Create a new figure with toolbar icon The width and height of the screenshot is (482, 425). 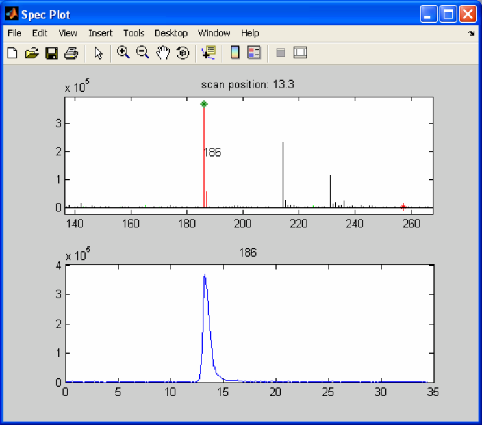pyautogui.click(x=12, y=53)
